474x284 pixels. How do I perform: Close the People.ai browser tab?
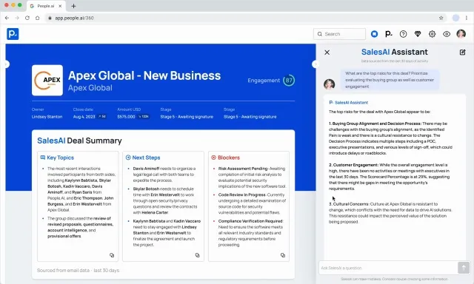[x=60, y=6]
